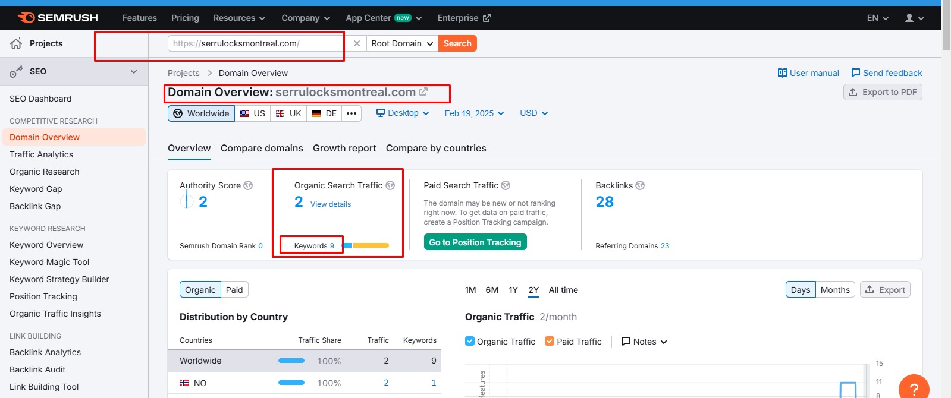Open the Company dropdown menu
Viewport: 951px width, 398px height.
(x=306, y=18)
